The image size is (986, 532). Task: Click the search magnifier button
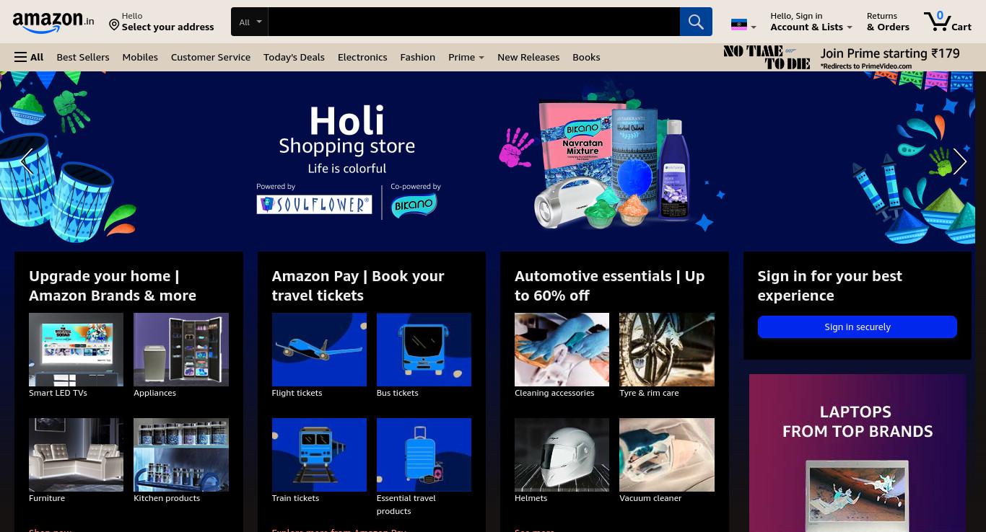[696, 22]
